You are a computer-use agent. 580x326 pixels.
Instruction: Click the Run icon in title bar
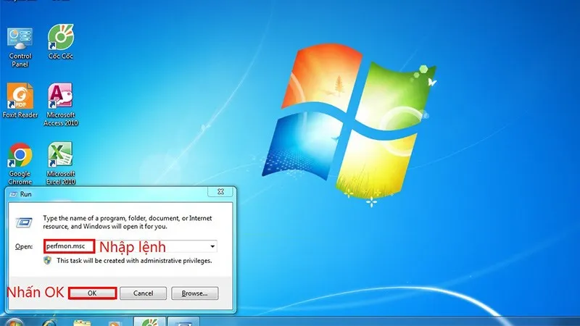[x=13, y=193]
